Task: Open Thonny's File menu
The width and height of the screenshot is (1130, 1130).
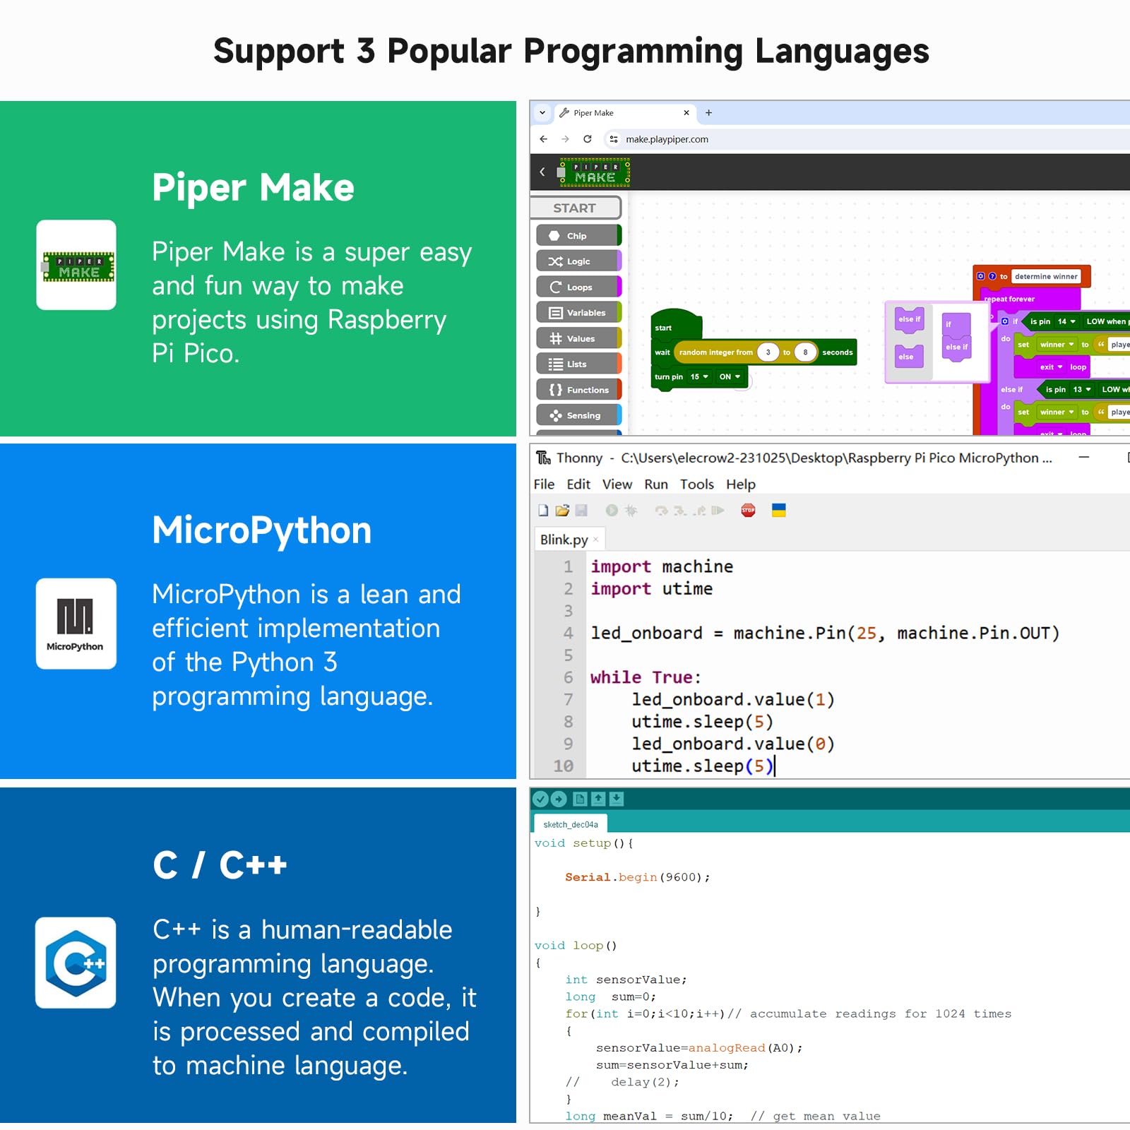Action: [544, 484]
